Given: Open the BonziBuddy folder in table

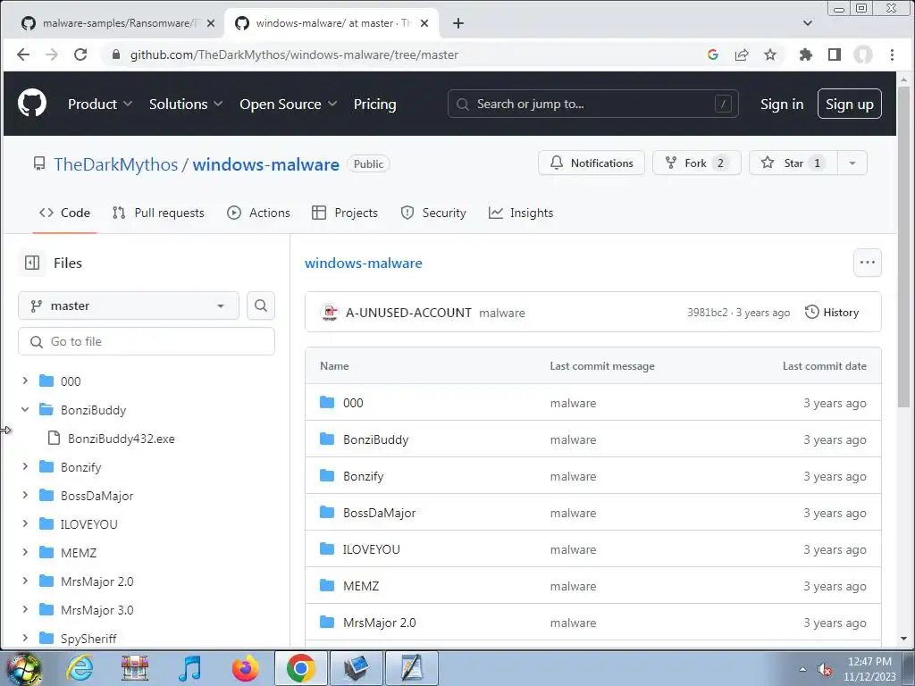Looking at the screenshot, I should [375, 439].
